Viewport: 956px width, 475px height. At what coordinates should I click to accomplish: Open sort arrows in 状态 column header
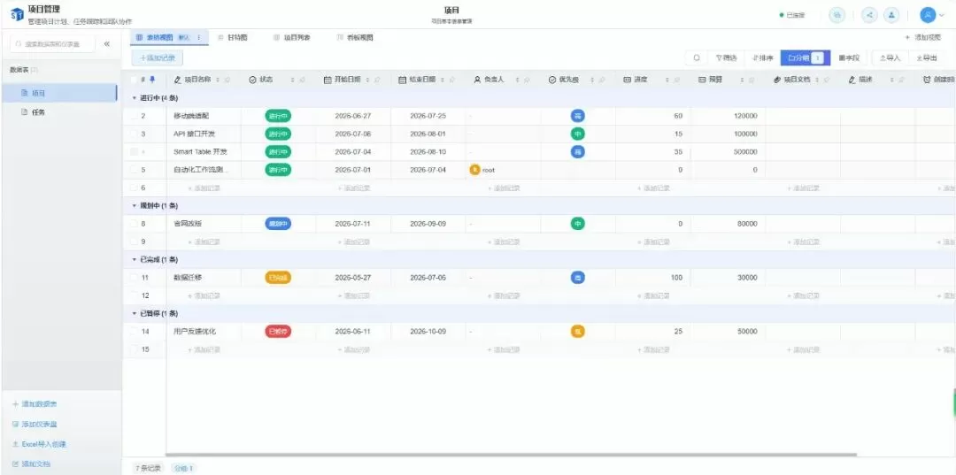coord(293,80)
